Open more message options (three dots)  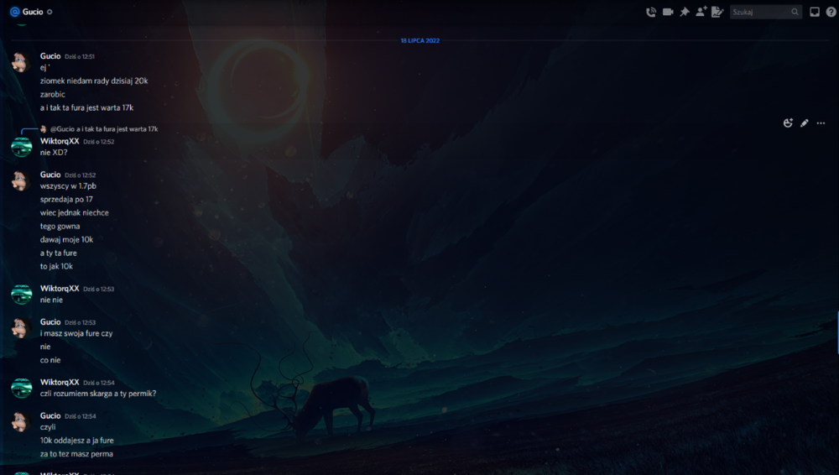821,123
